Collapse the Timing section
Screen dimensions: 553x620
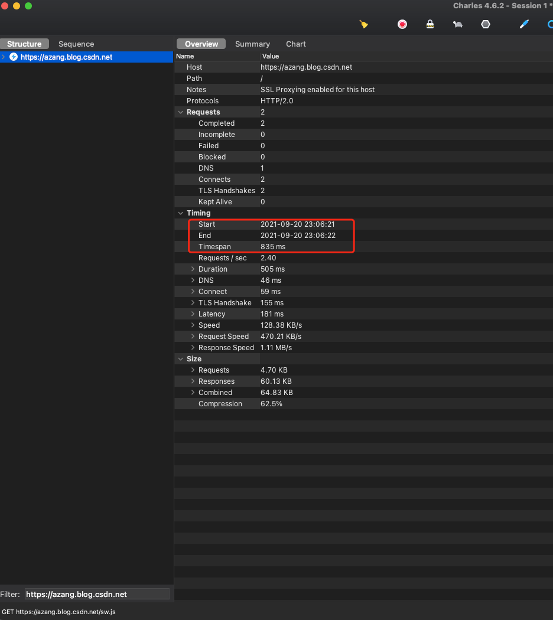181,213
